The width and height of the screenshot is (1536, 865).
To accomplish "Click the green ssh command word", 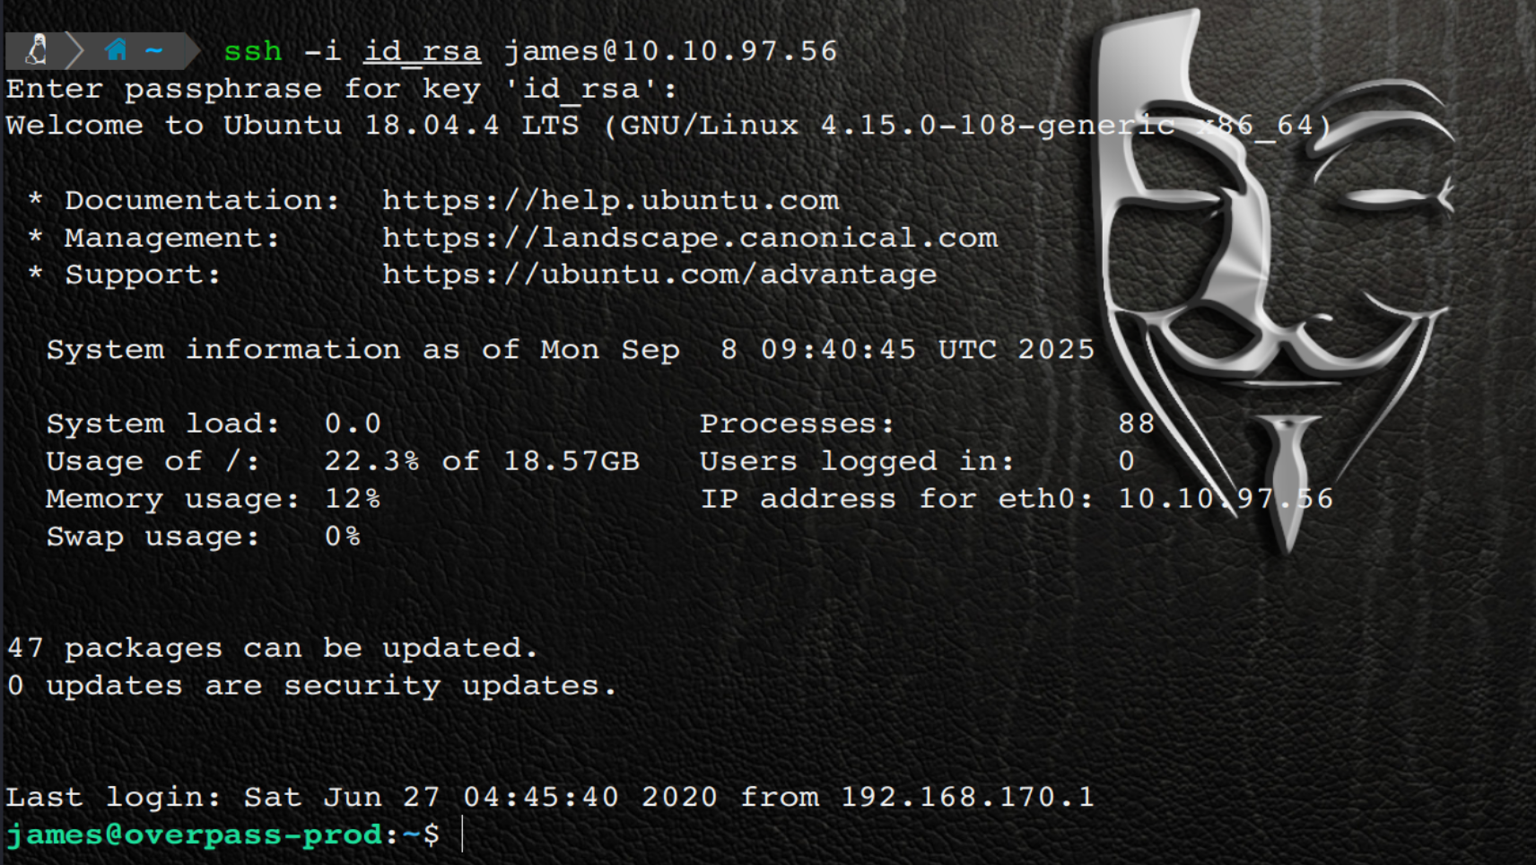I will [252, 51].
